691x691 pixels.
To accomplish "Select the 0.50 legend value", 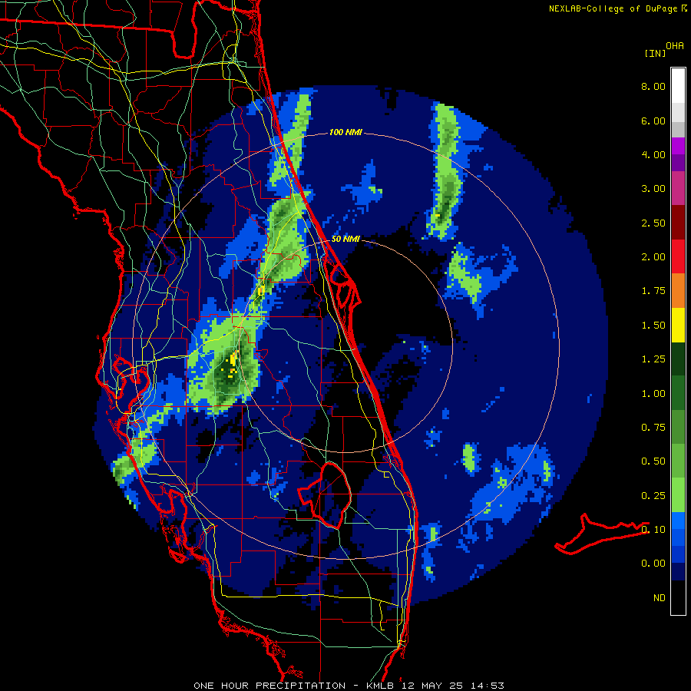I will tap(653, 461).
